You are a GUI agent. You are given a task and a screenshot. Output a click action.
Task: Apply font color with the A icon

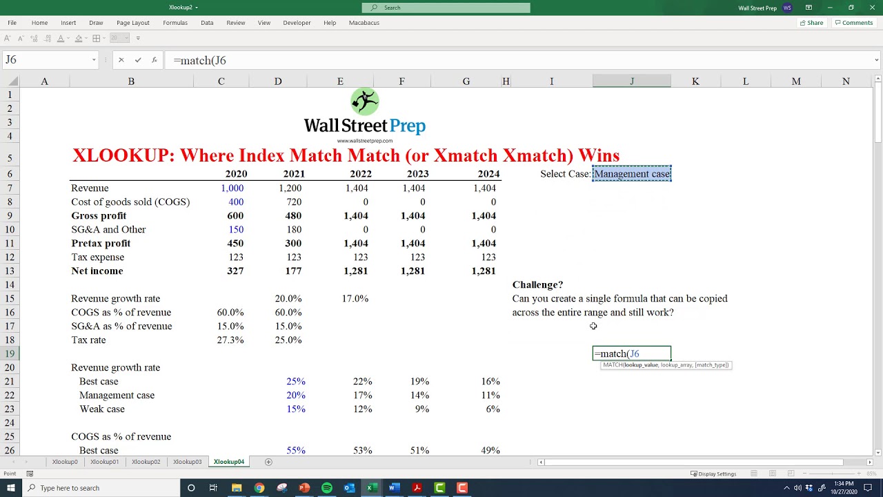point(61,39)
